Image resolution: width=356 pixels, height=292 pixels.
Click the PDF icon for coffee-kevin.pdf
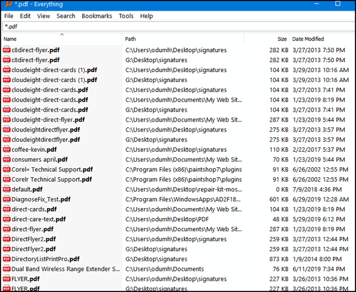(6, 150)
